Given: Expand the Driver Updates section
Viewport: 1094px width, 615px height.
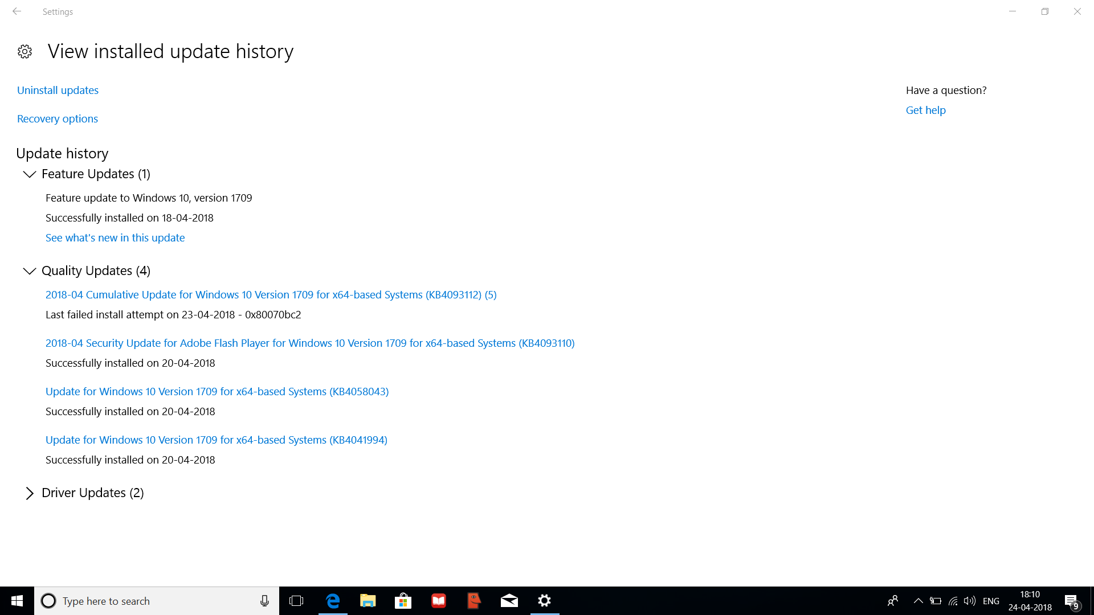Looking at the screenshot, I should pyautogui.click(x=30, y=493).
